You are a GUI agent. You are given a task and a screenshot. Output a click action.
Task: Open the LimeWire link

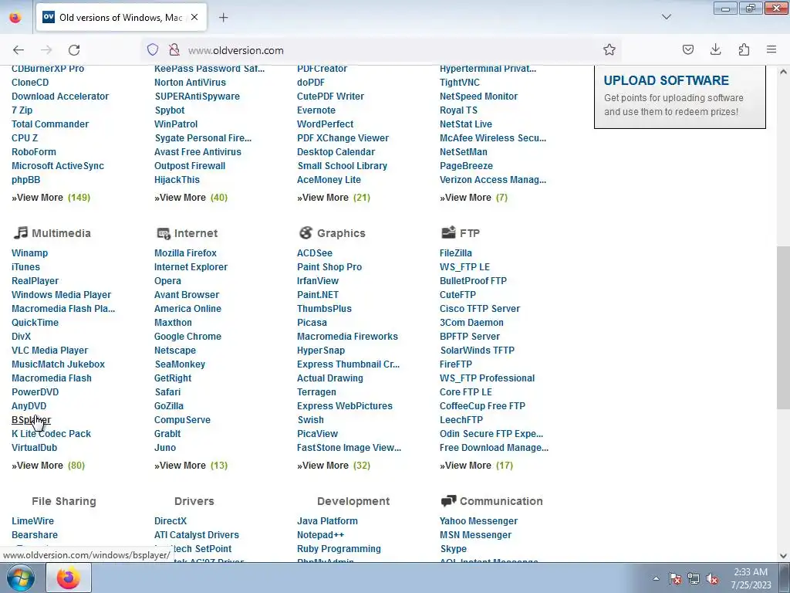(32, 521)
